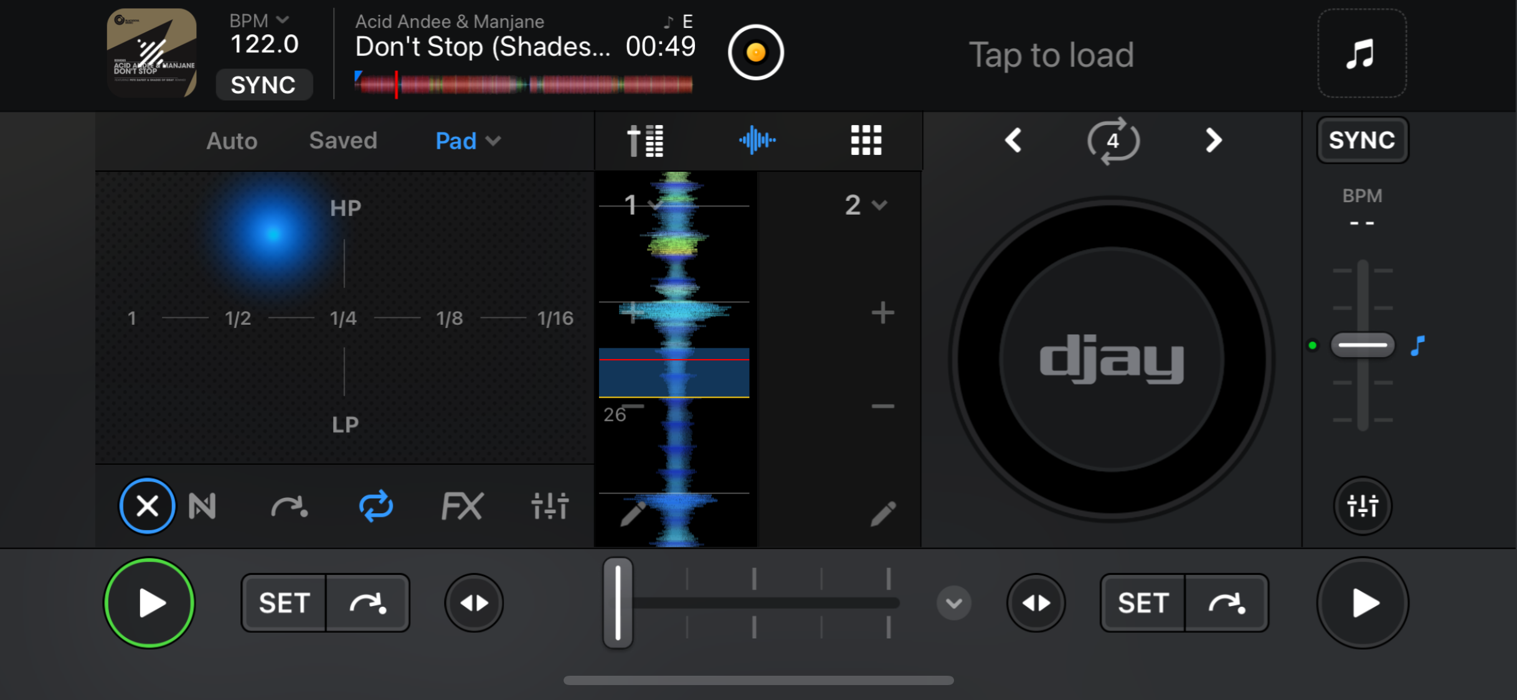The image size is (1517, 700).
Task: Open the FX panel
Action: coord(461,505)
